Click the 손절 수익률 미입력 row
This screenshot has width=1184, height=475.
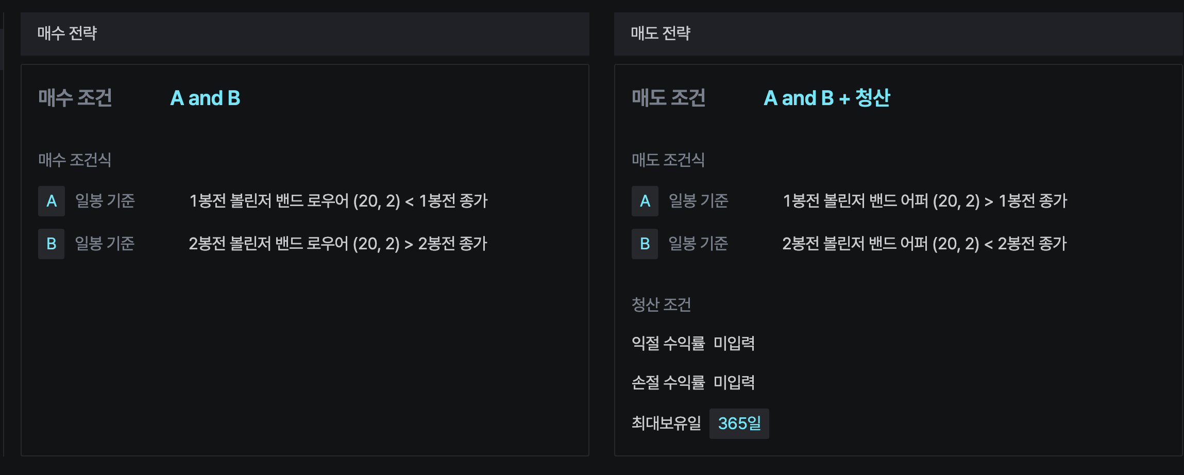tap(693, 382)
